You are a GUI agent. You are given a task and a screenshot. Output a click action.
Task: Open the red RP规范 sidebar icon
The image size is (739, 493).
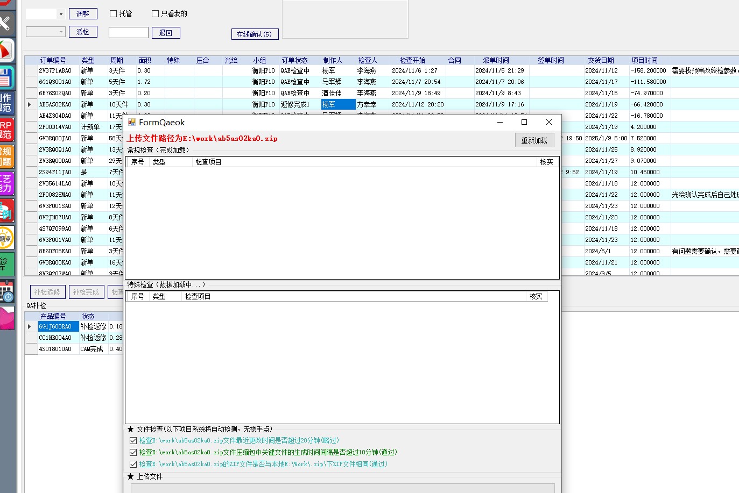tap(6, 130)
